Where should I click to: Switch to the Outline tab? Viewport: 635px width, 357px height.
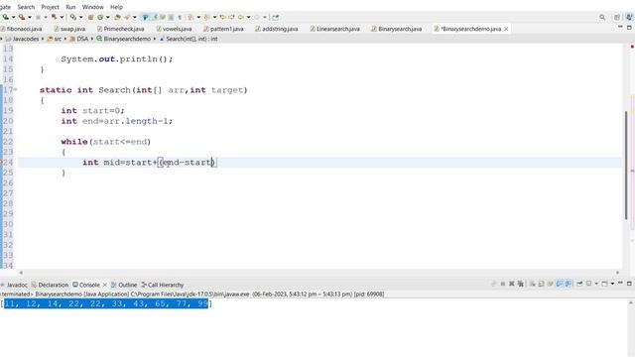[124, 285]
